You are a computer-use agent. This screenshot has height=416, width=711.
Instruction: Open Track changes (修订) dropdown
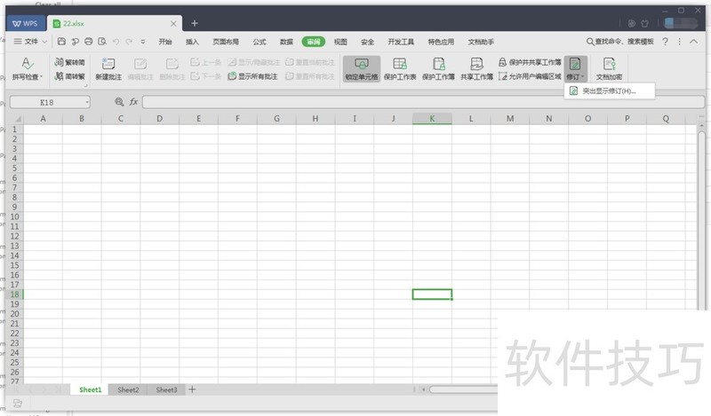click(575, 69)
